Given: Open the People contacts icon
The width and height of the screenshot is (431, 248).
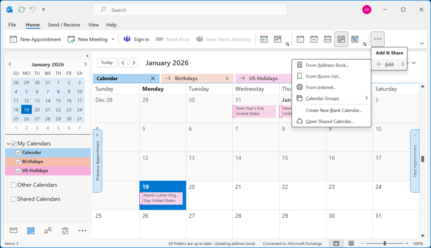Looking at the screenshot, I should pyautogui.click(x=48, y=230).
